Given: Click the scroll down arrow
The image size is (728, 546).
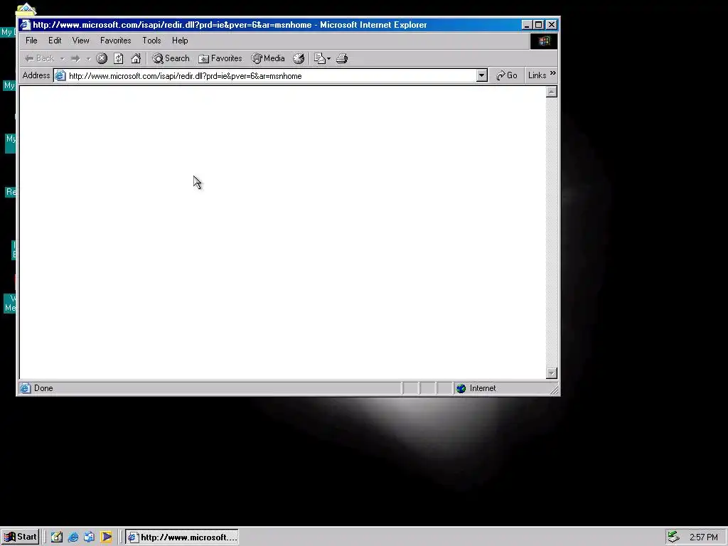Looking at the screenshot, I should coord(551,373).
